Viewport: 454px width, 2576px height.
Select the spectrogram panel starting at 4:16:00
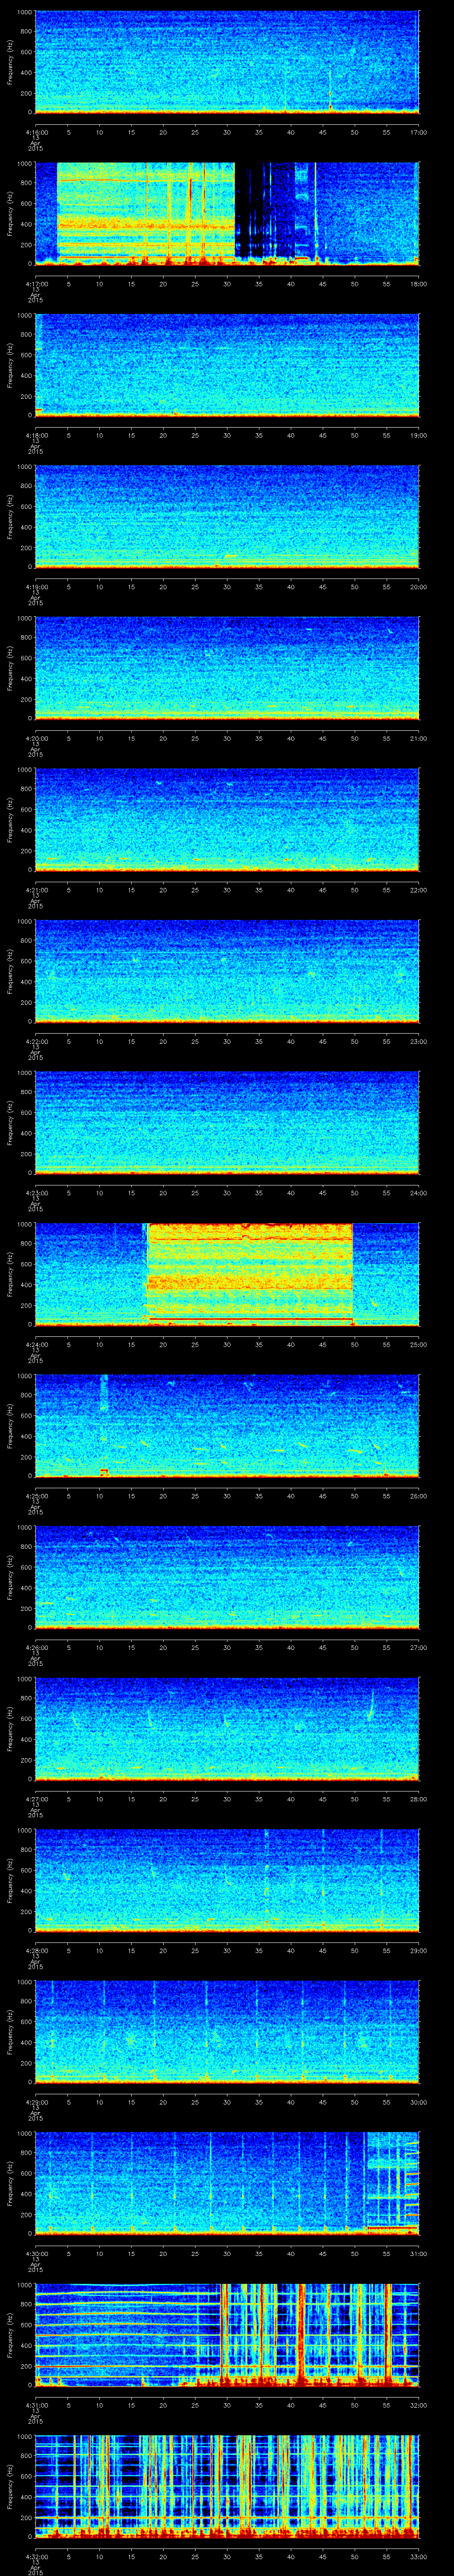coord(227,62)
